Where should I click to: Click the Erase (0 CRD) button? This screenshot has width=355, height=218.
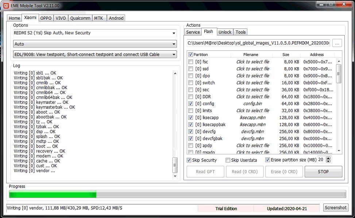click(x=284, y=172)
